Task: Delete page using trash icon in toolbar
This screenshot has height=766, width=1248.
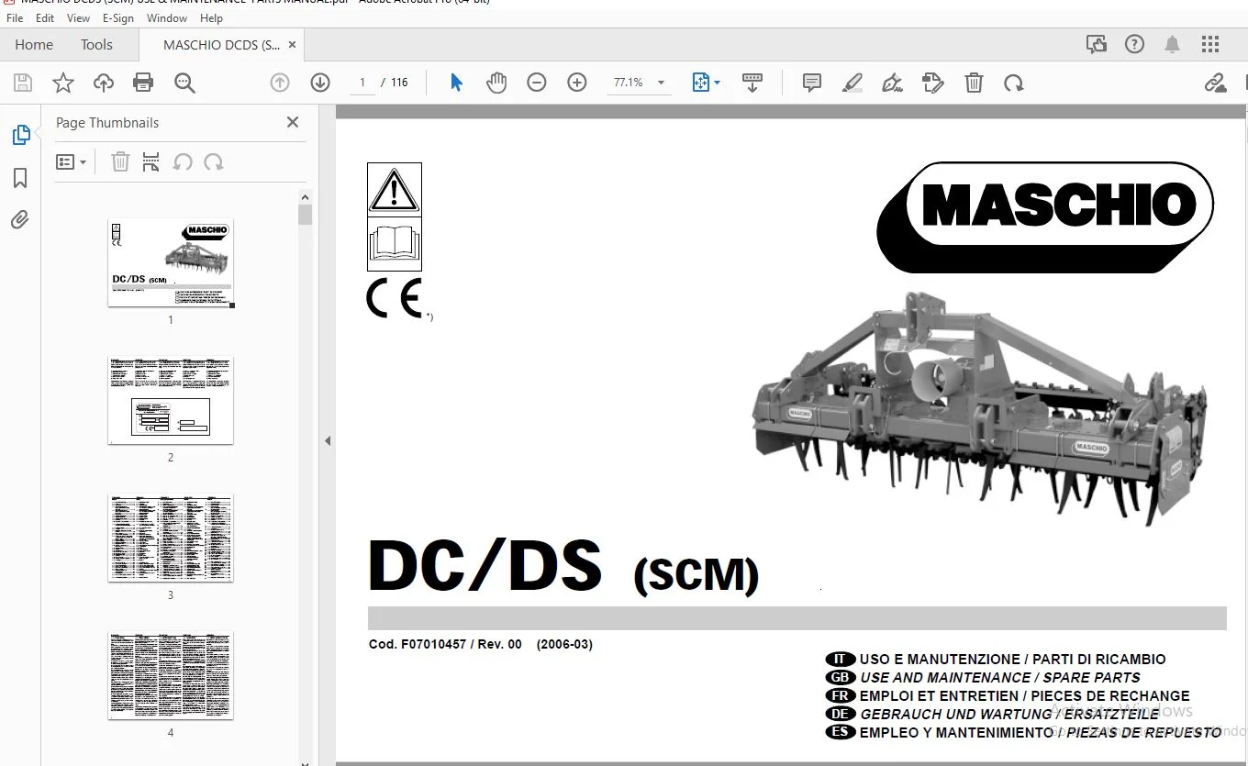Action: click(974, 83)
